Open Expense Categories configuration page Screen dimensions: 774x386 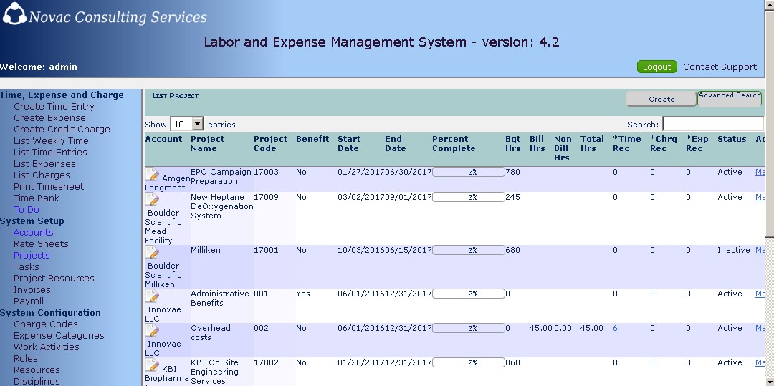[x=59, y=336]
